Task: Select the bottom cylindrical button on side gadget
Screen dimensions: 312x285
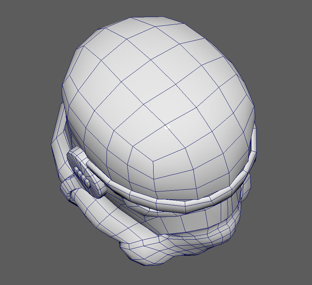Action: (86, 182)
